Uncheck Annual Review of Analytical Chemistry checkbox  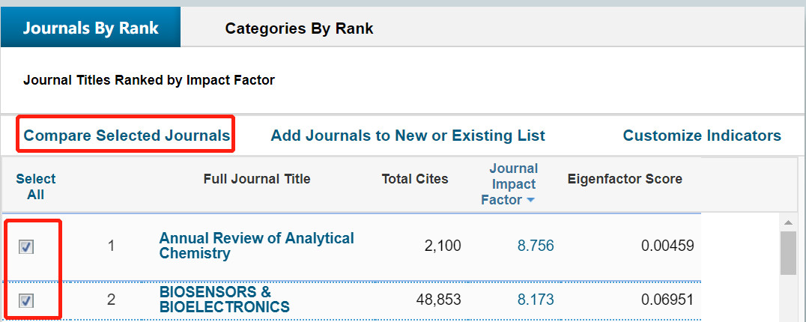pos(26,247)
